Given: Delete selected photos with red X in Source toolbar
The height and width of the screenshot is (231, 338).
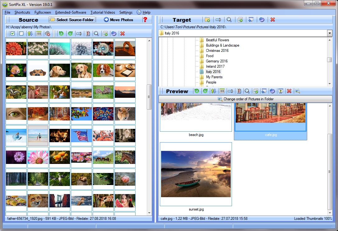Looking at the screenshot, I should [x=122, y=34].
